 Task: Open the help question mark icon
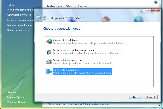coord(156,2)
